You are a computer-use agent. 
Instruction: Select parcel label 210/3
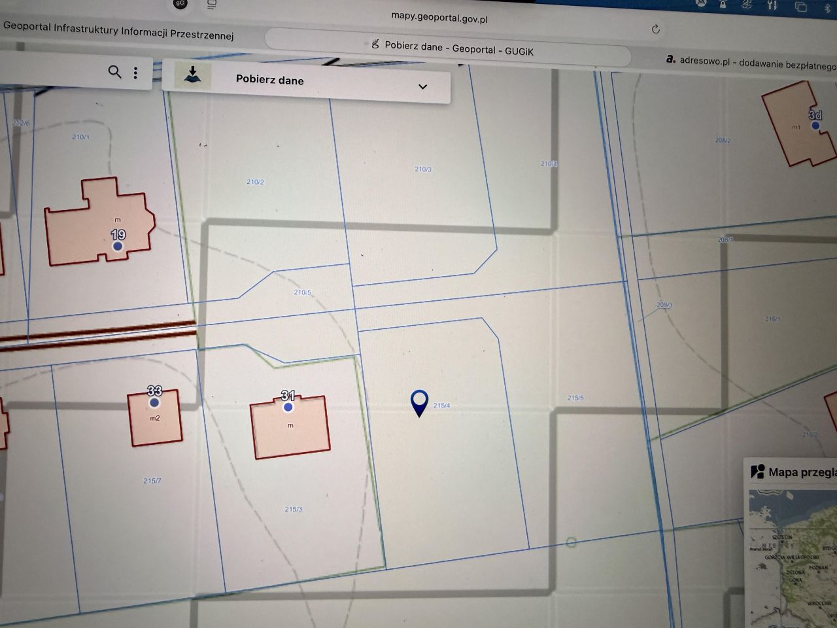point(423,169)
